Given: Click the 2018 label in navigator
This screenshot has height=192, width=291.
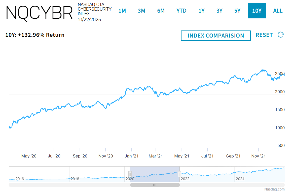Looking at the screenshot, I should 75,179.
